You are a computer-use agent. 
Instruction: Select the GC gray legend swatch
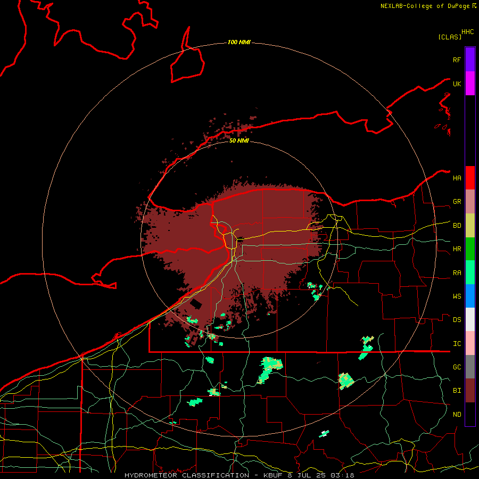tap(470, 367)
